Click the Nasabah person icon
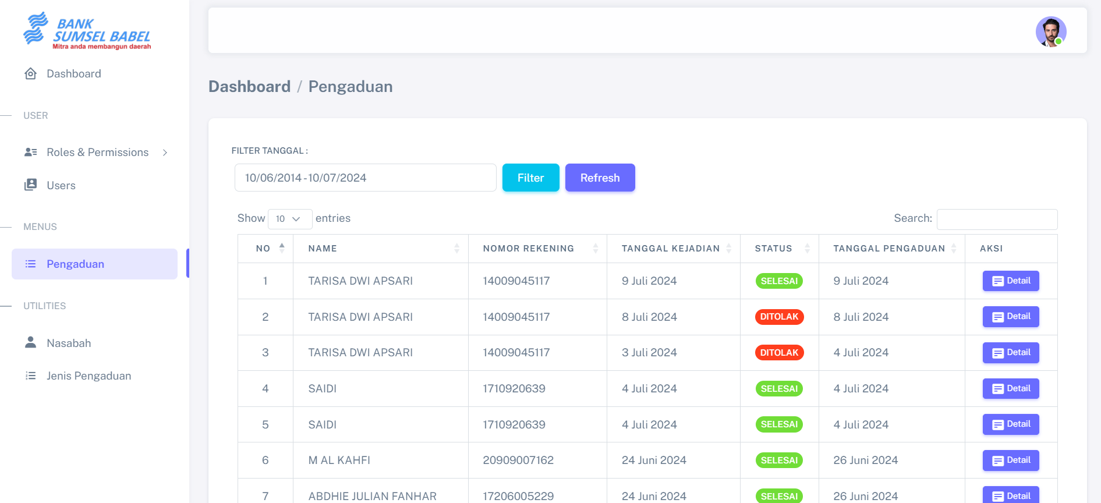Viewport: 1101px width, 503px height. 31,342
